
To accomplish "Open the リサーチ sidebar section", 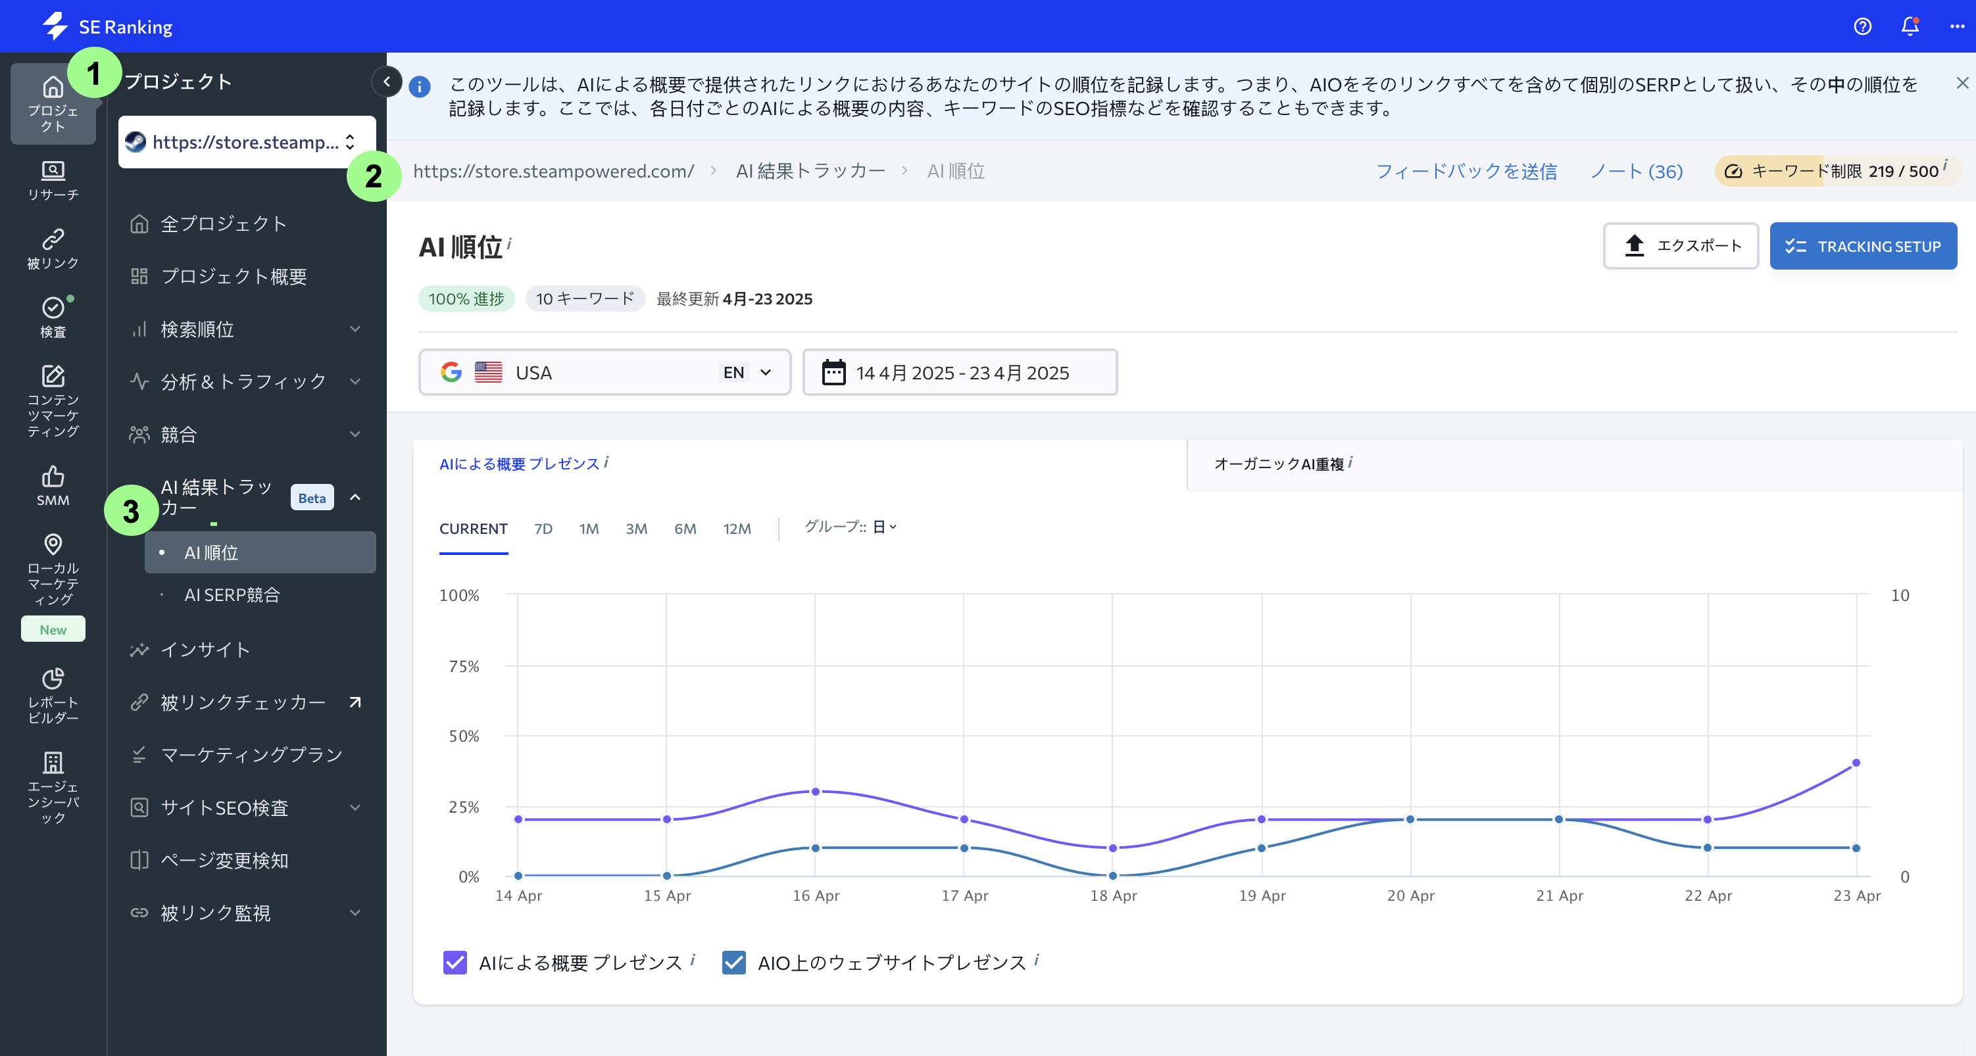I will [53, 181].
